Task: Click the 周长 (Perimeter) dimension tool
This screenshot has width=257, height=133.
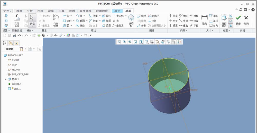Action: point(214,16)
